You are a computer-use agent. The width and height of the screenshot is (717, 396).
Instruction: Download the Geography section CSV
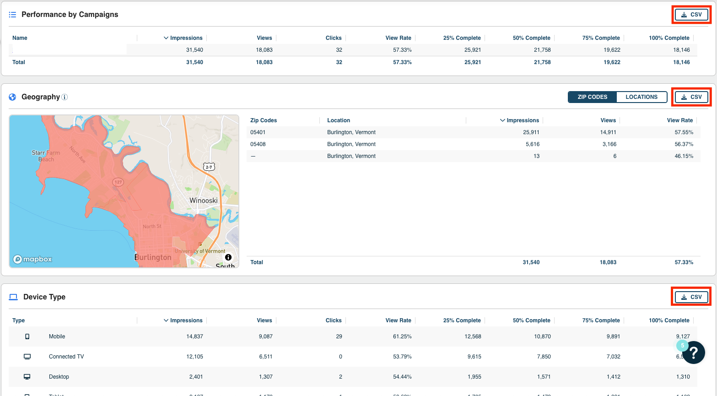pyautogui.click(x=691, y=97)
